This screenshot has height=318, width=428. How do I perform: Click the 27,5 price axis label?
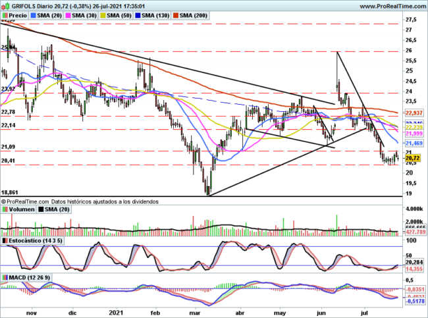411,20
